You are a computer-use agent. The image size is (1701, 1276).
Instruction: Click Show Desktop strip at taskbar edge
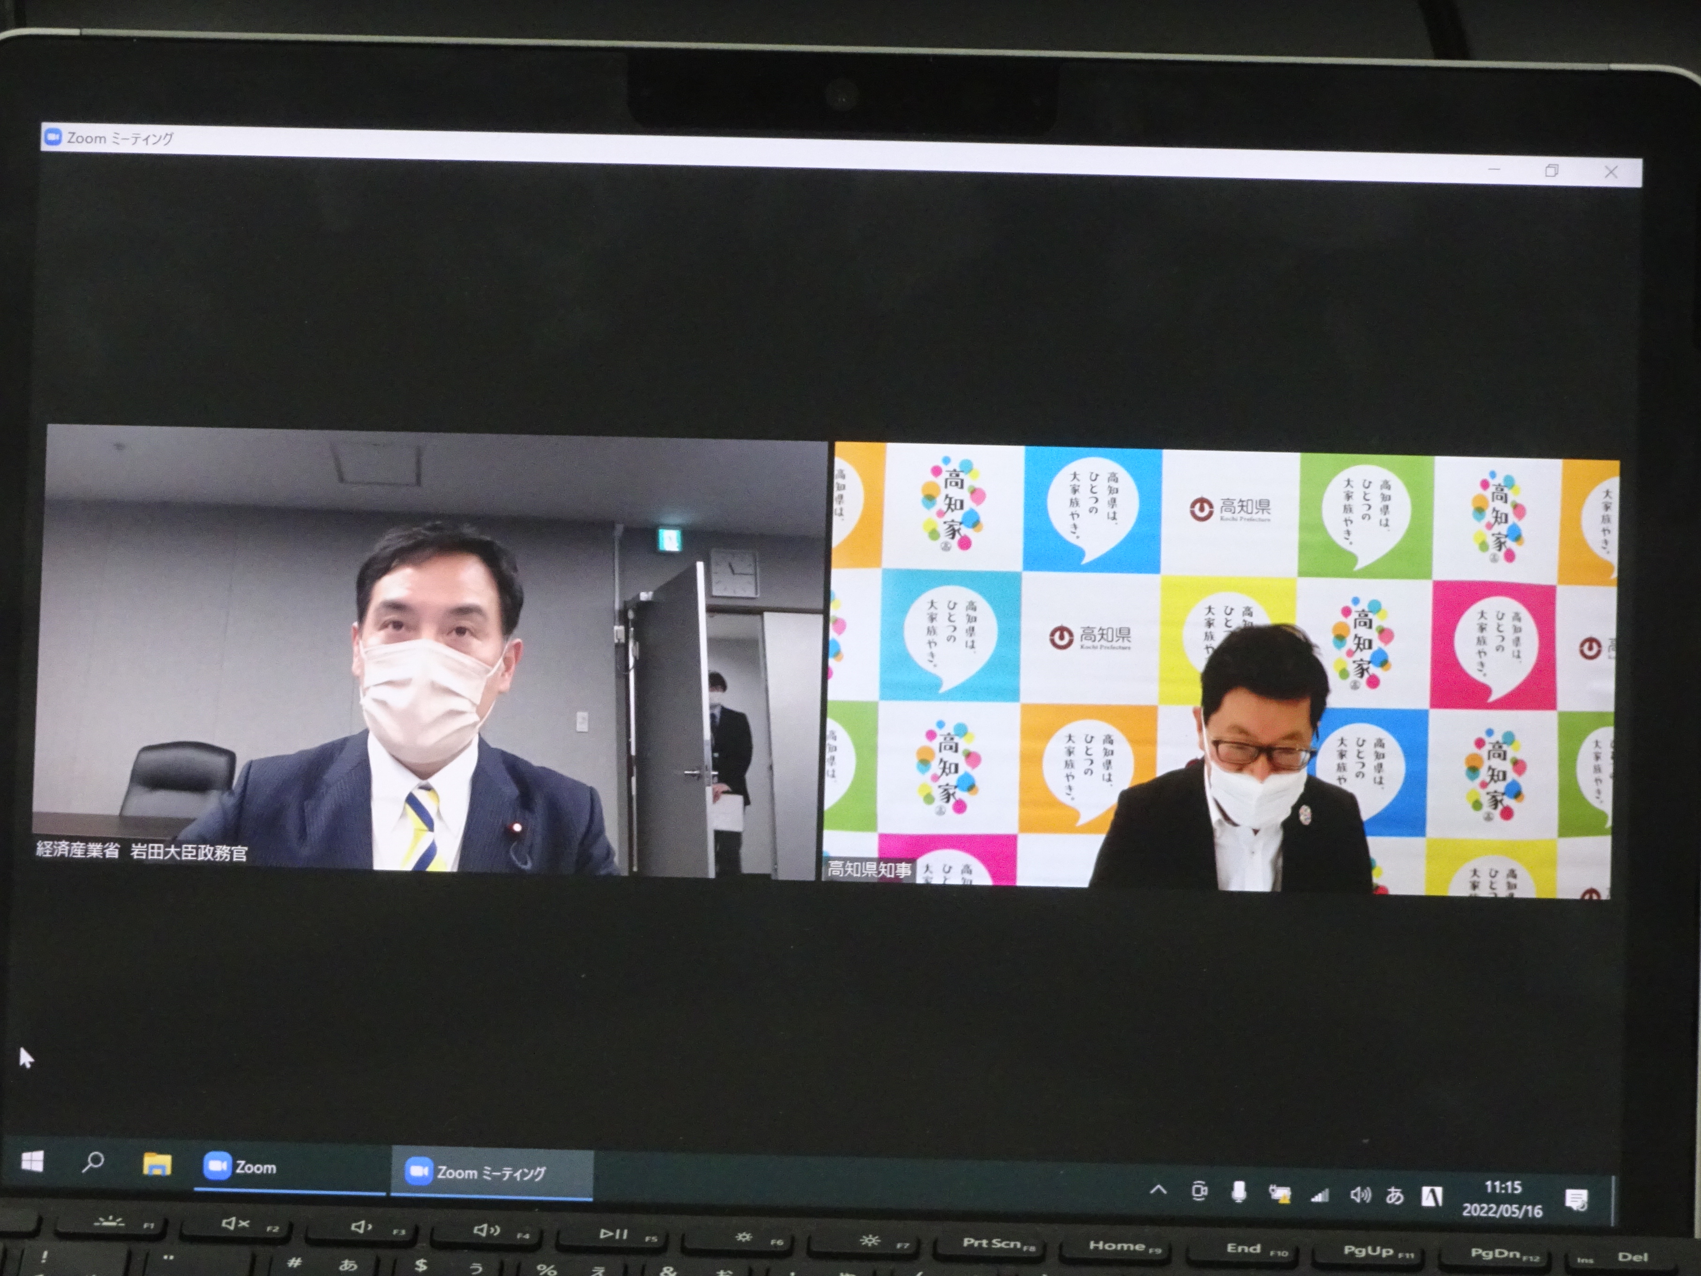tap(1612, 1201)
